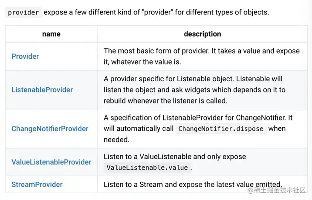This screenshot has height=200, width=312.
Task: Open the ListenableProvider link
Action: (x=42, y=90)
